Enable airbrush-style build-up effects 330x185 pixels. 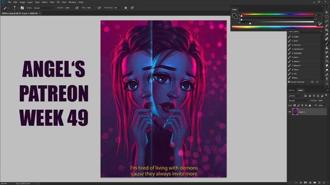tap(99, 8)
